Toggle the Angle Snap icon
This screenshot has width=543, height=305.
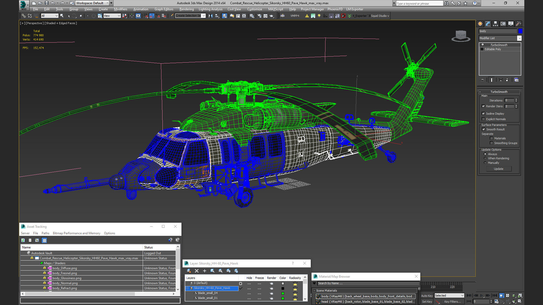[152, 16]
